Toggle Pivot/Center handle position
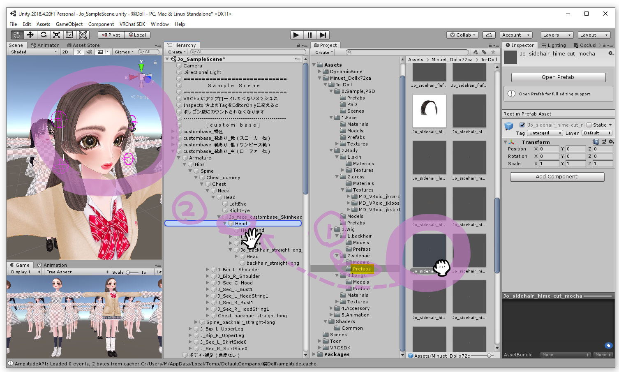 pos(111,35)
